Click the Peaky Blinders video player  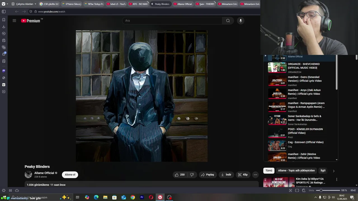(142, 96)
